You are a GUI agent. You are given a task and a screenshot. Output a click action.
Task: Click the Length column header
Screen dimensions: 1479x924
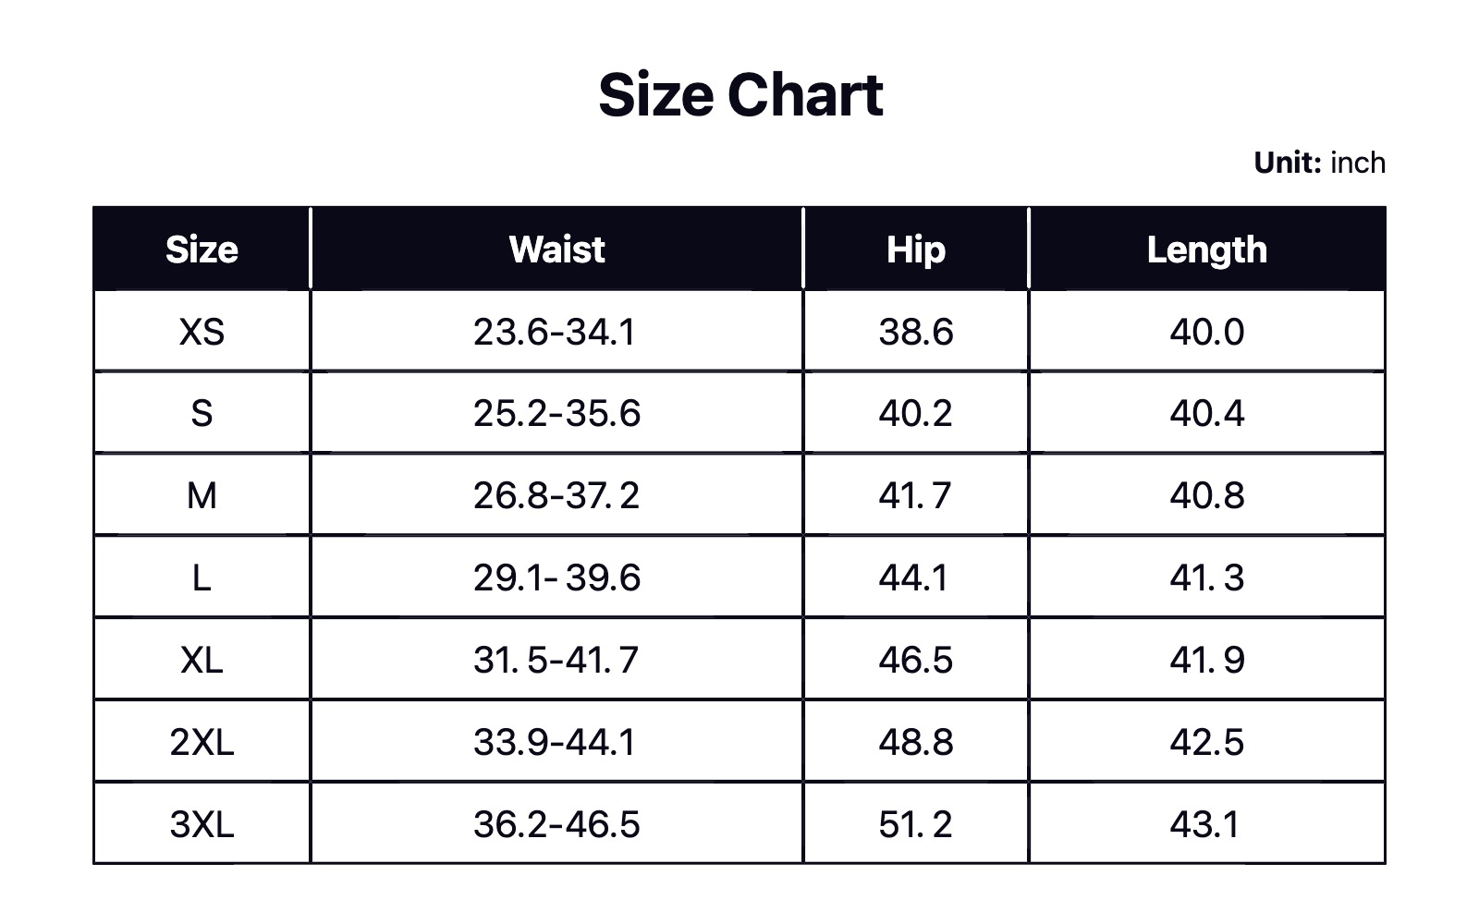click(x=1206, y=249)
